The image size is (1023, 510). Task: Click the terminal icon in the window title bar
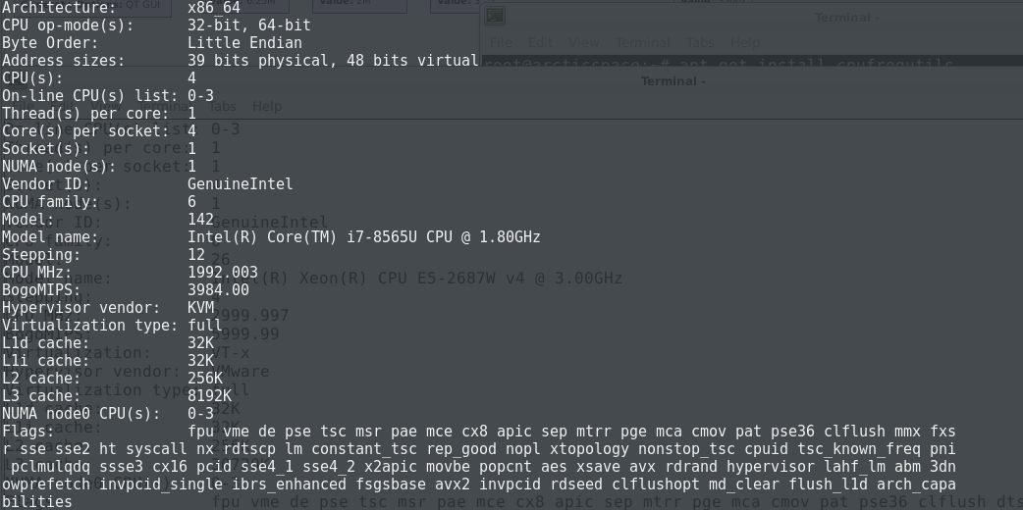pos(495,17)
